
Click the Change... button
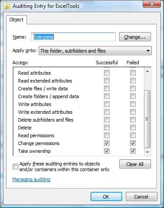click(x=135, y=37)
